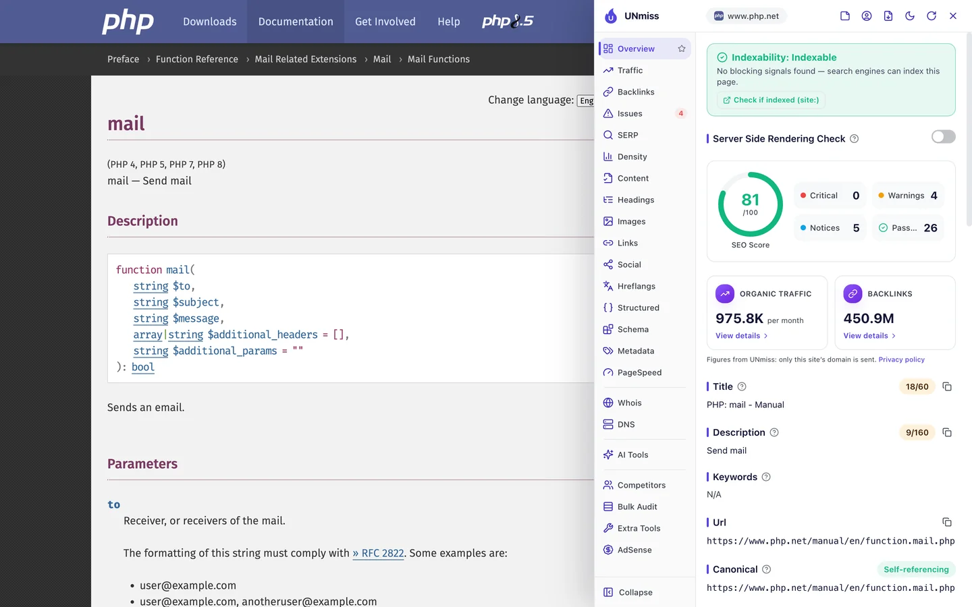Click the Warnings 4 counter card
The image size is (972, 607).
click(x=908, y=196)
